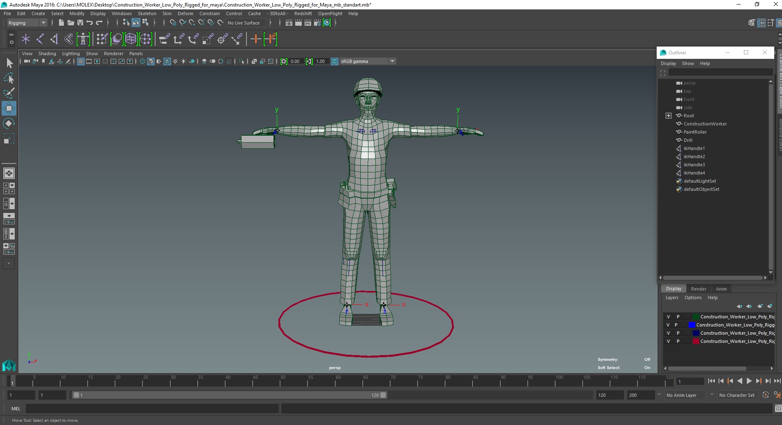Image resolution: width=782 pixels, height=425 pixels.
Task: Open the viewport Shading menu
Action: click(x=47, y=54)
